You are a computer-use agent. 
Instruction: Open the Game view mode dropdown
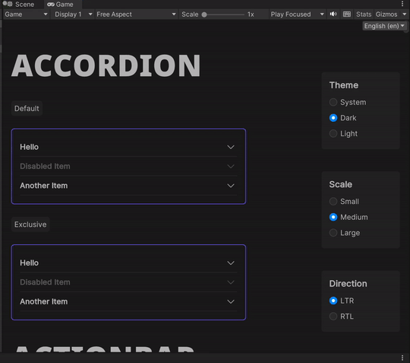26,14
